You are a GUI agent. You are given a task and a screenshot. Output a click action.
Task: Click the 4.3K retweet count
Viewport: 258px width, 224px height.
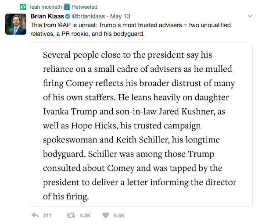coord(85,216)
